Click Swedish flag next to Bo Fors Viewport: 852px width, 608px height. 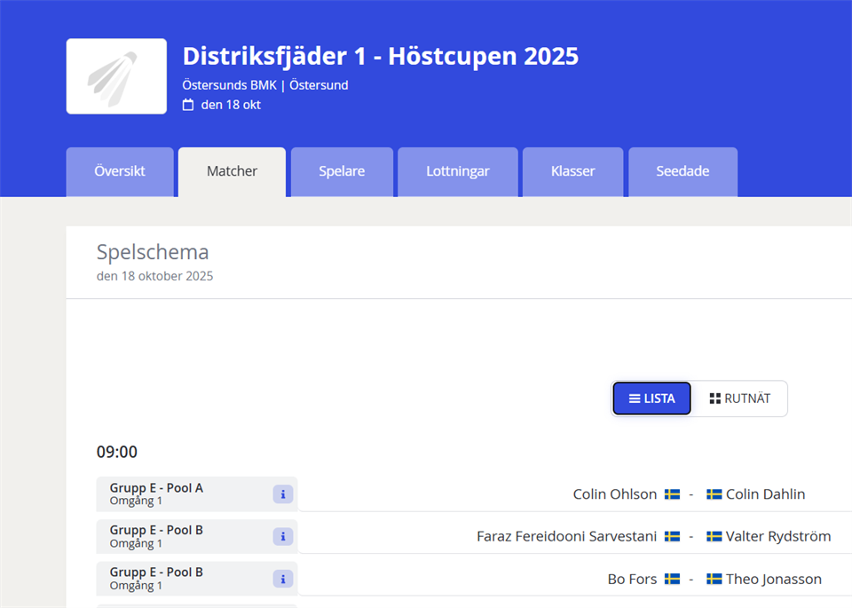(x=672, y=579)
